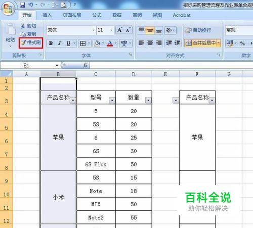This screenshot has height=228, width=253.
Task: Open font group dialog launcher
Action: pos(131,54)
